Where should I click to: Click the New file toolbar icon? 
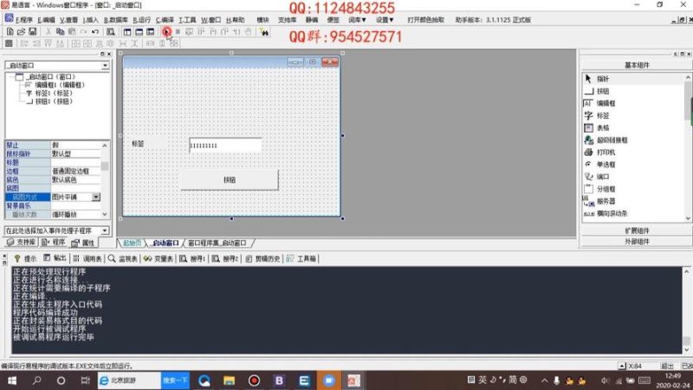pyautogui.click(x=10, y=32)
